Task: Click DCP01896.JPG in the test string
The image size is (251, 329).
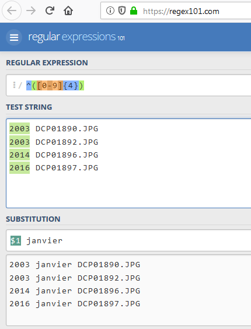Action: [67, 155]
